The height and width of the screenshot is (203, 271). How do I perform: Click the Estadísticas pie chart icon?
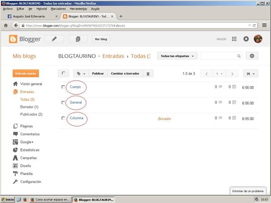pyautogui.click(x=15, y=150)
